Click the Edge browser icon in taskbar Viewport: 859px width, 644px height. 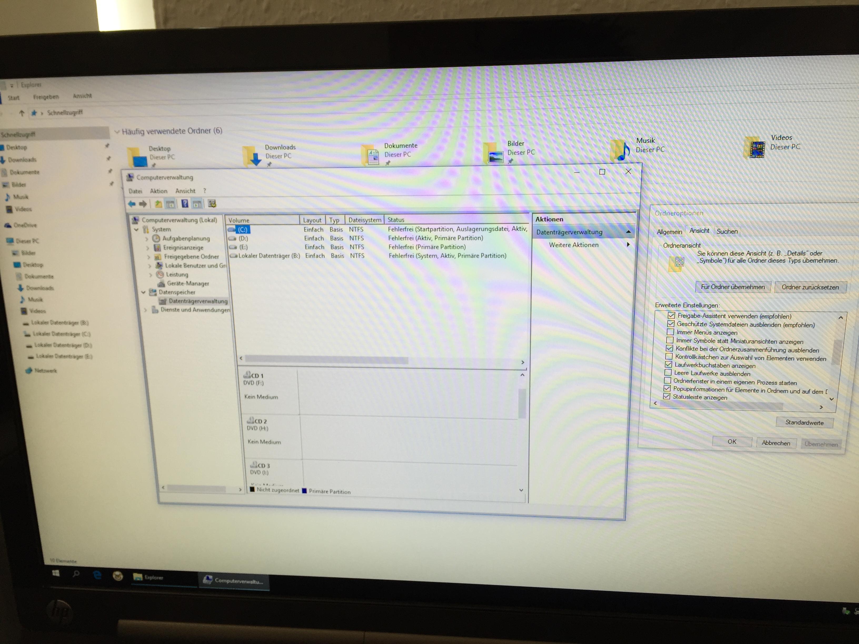coord(97,575)
